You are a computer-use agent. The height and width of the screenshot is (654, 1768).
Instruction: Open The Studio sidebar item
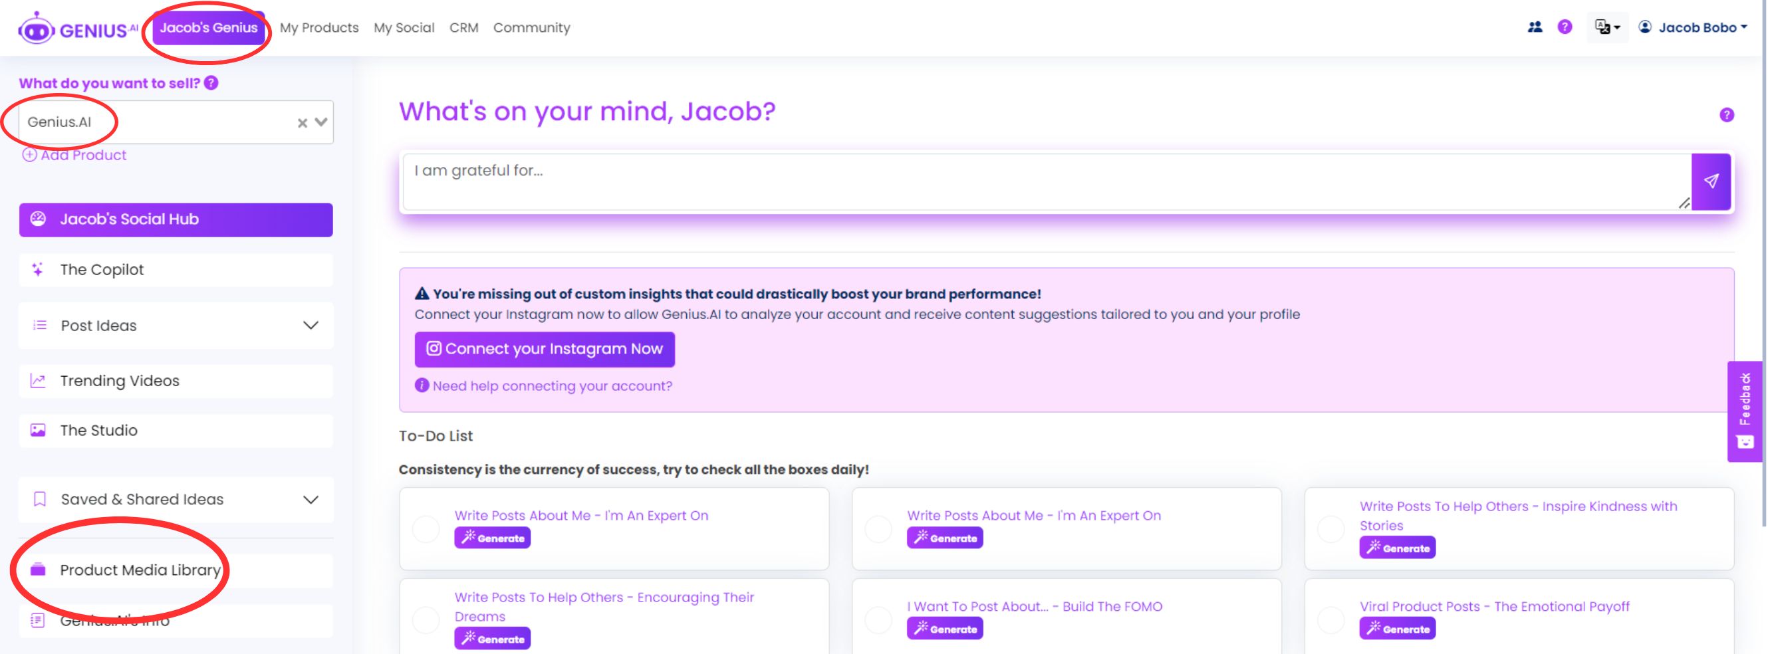(x=176, y=430)
